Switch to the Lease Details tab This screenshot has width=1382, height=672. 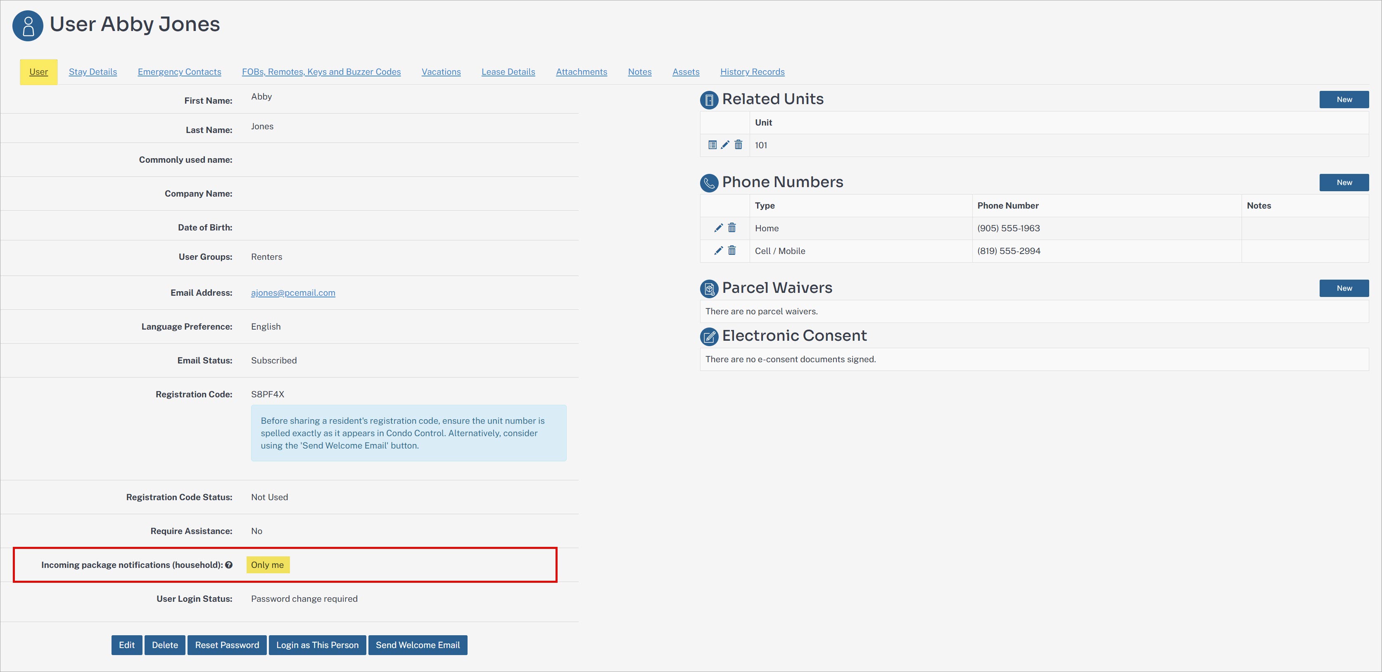coord(508,72)
